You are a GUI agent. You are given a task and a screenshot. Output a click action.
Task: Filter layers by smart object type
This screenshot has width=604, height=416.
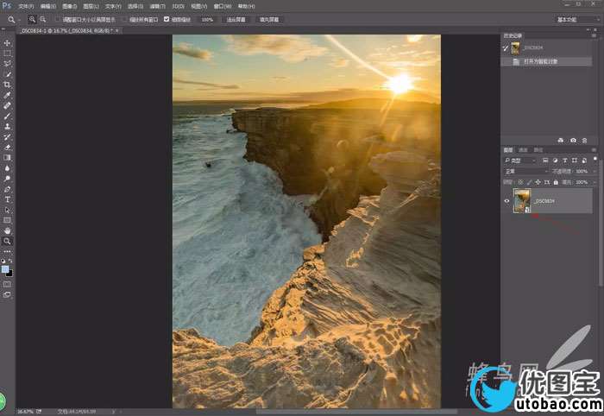tap(584, 161)
